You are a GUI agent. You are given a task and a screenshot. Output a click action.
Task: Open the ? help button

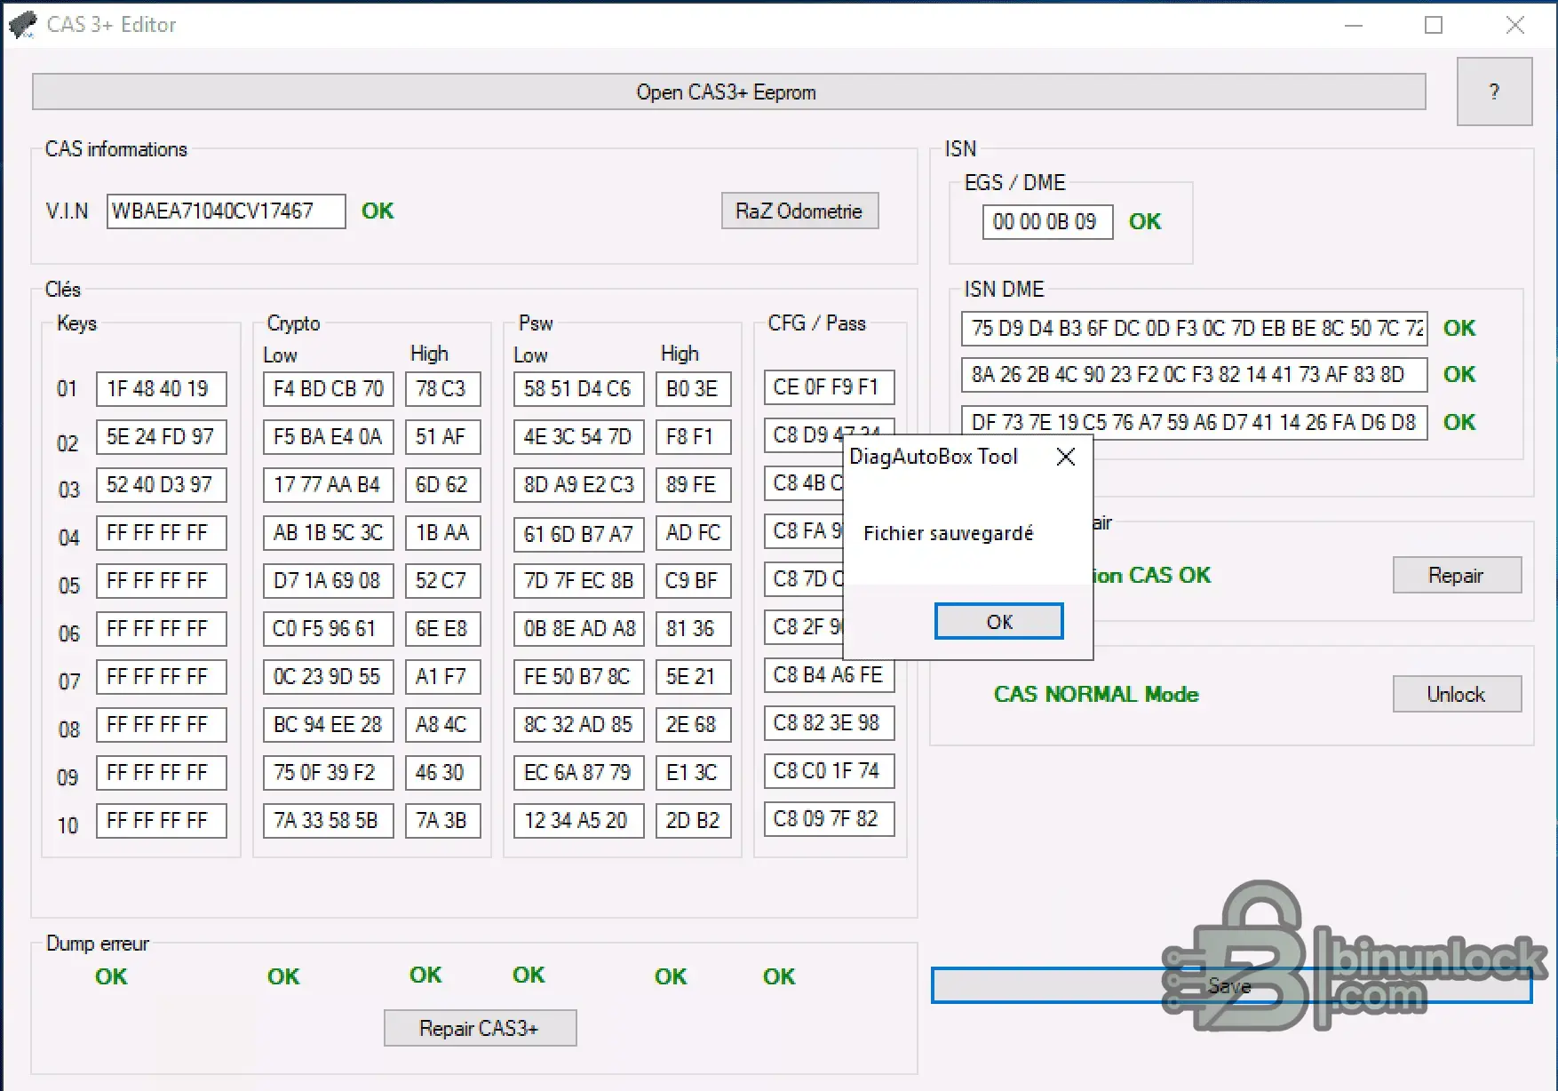pos(1494,92)
